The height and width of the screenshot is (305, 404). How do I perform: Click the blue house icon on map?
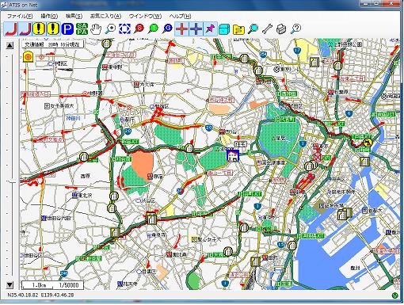tap(233, 155)
